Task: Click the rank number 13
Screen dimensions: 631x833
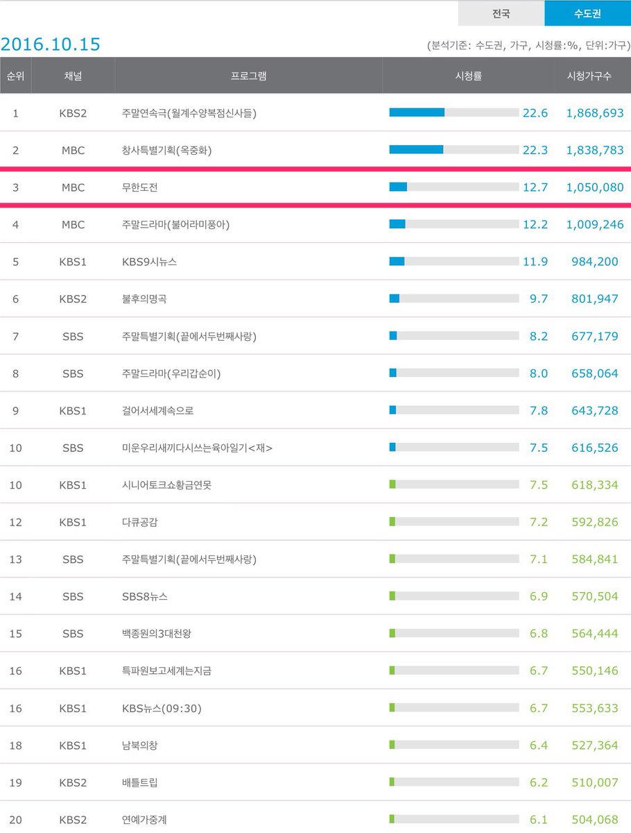Action: tap(15, 559)
